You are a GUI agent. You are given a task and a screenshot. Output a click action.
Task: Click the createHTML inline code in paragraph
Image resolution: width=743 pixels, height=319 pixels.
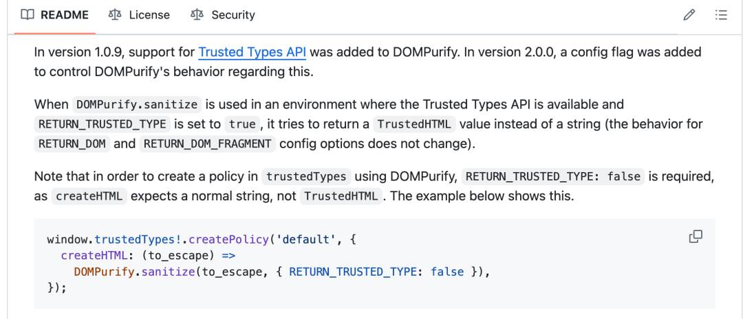89,196
